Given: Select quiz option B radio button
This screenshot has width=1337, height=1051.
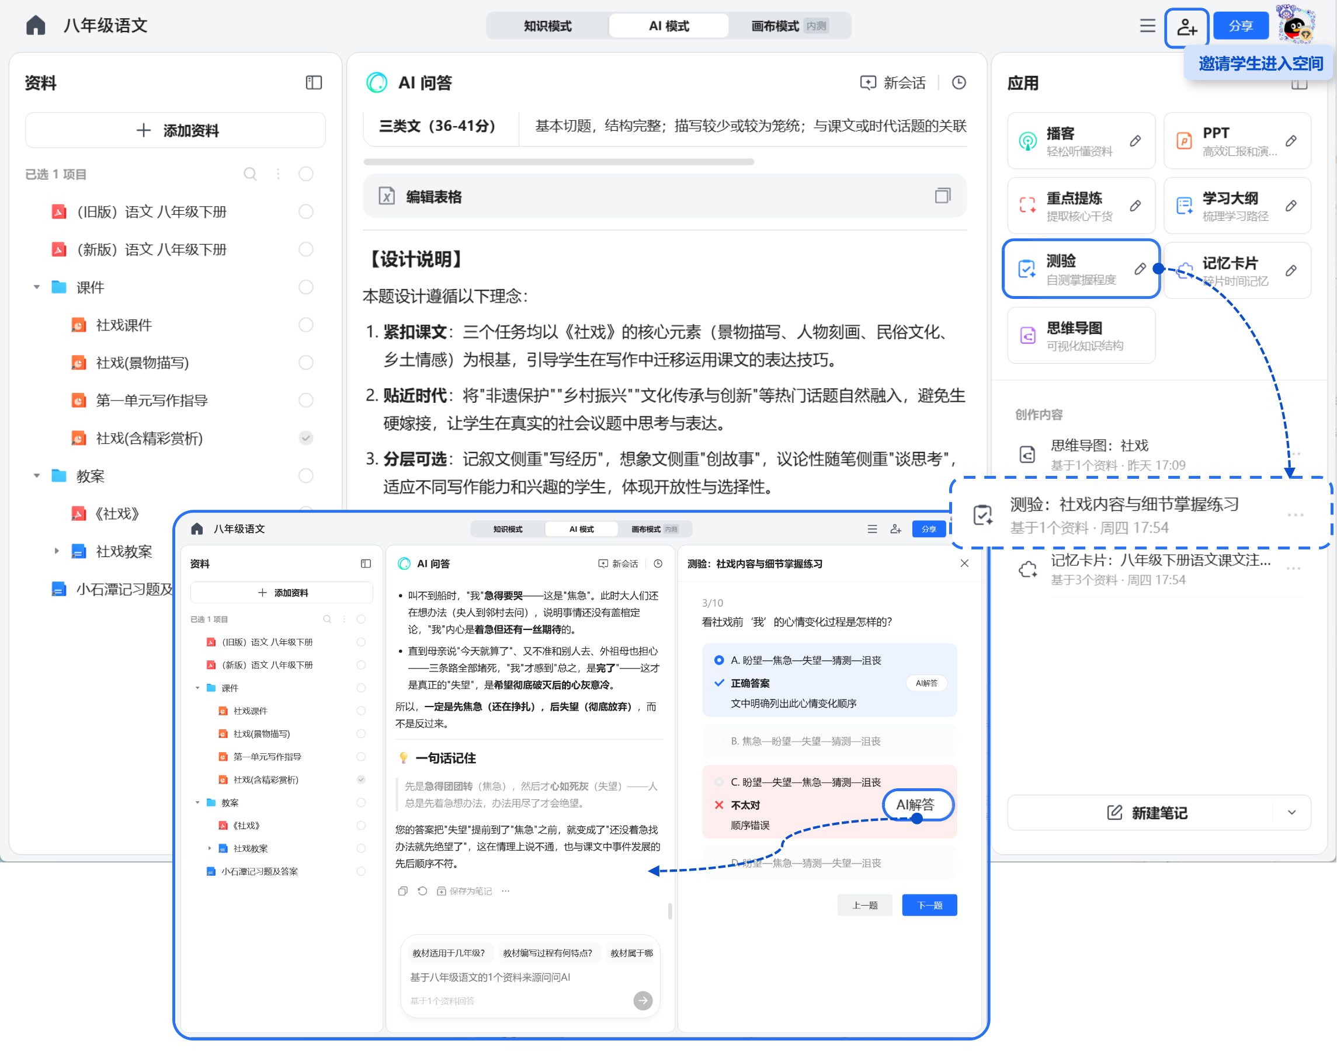Looking at the screenshot, I should [719, 741].
